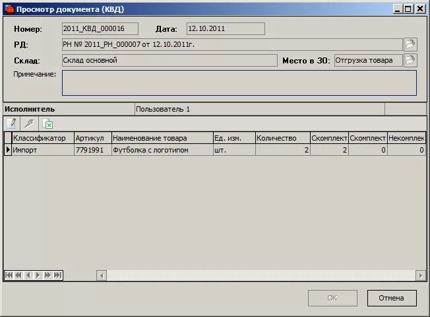Go to first record navigator button
The height and width of the screenshot is (317, 430).
click(x=9, y=275)
